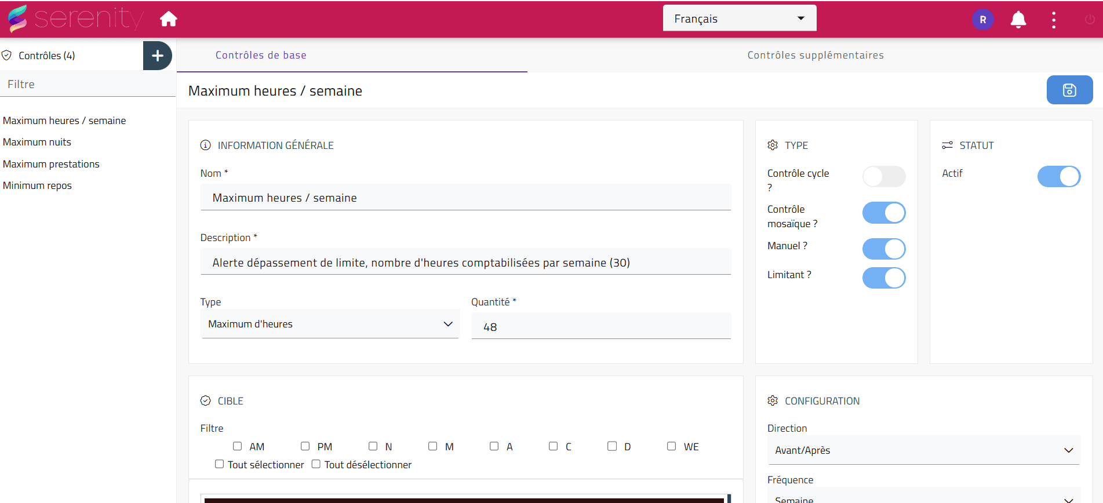Image resolution: width=1103 pixels, height=503 pixels.
Task: Expand the Maximum d'heures type dropdown
Action: [x=330, y=324]
